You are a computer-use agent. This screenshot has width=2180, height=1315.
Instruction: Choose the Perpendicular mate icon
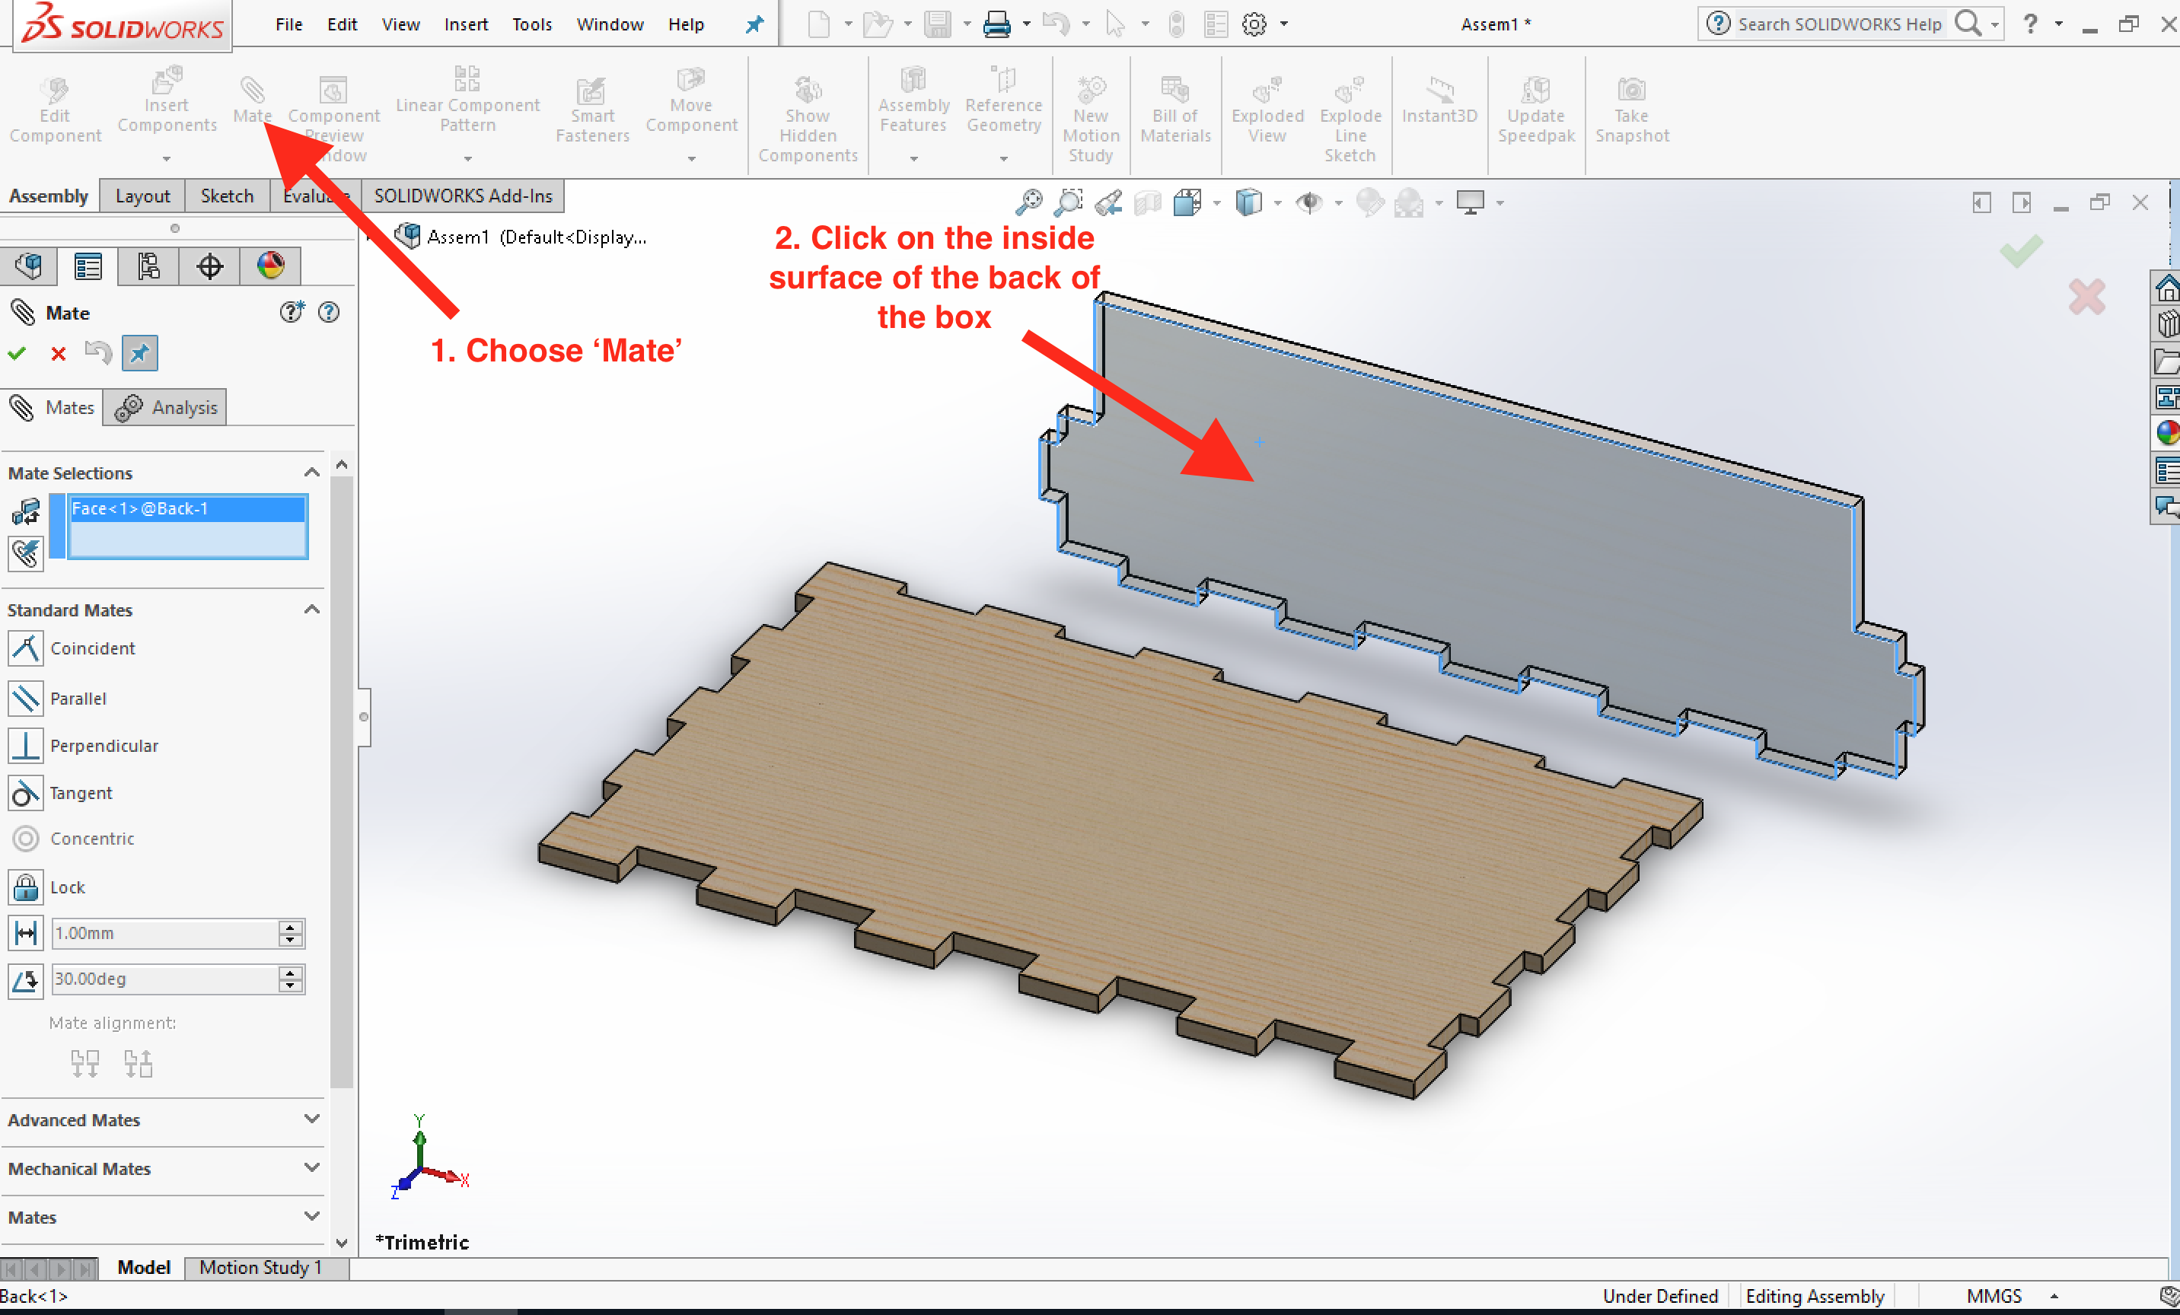(x=26, y=746)
